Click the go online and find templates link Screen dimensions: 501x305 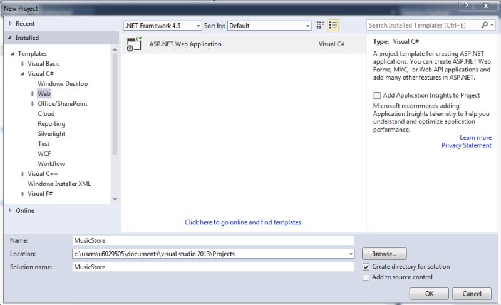click(244, 222)
